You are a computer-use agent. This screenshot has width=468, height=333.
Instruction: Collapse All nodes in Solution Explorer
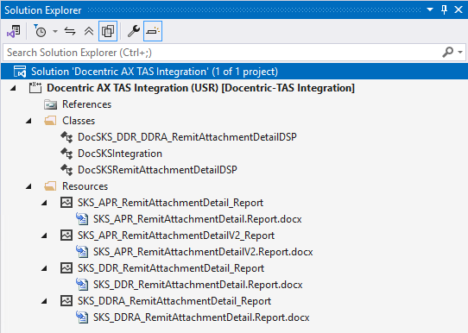point(89,31)
